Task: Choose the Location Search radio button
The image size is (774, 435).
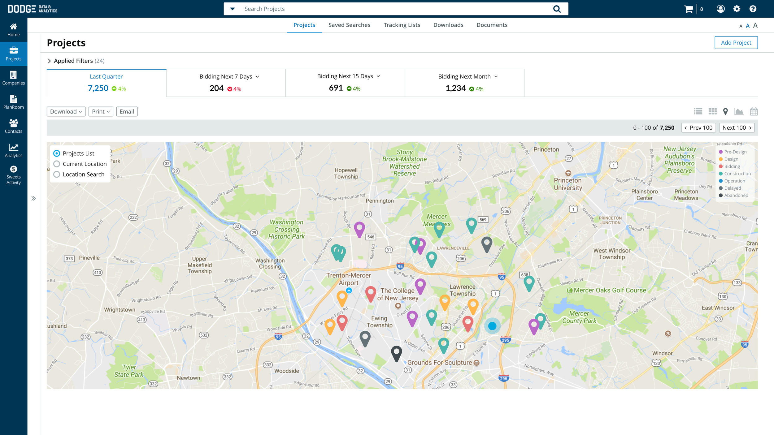Action: coord(57,174)
